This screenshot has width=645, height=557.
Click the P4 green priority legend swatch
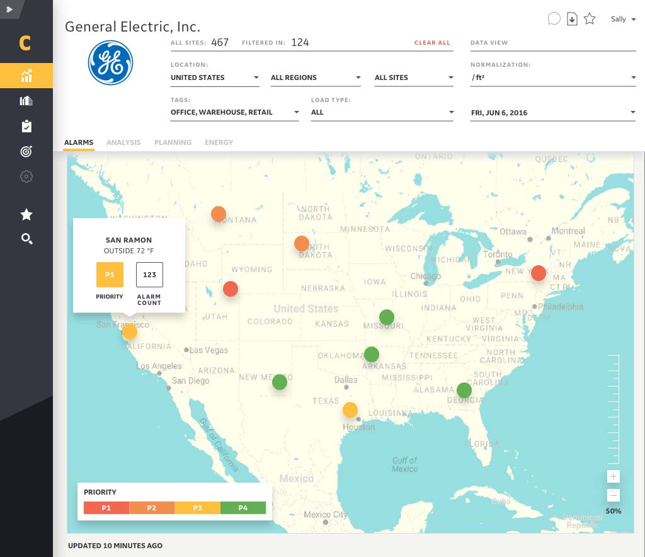(x=243, y=508)
